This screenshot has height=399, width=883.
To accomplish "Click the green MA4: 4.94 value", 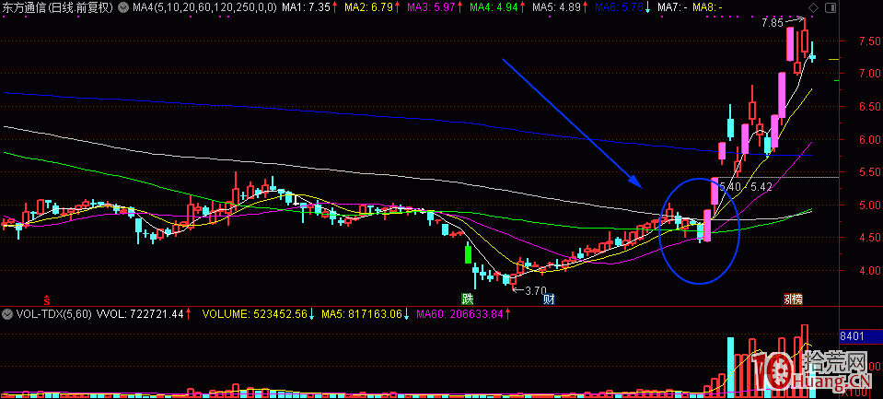I will (493, 8).
